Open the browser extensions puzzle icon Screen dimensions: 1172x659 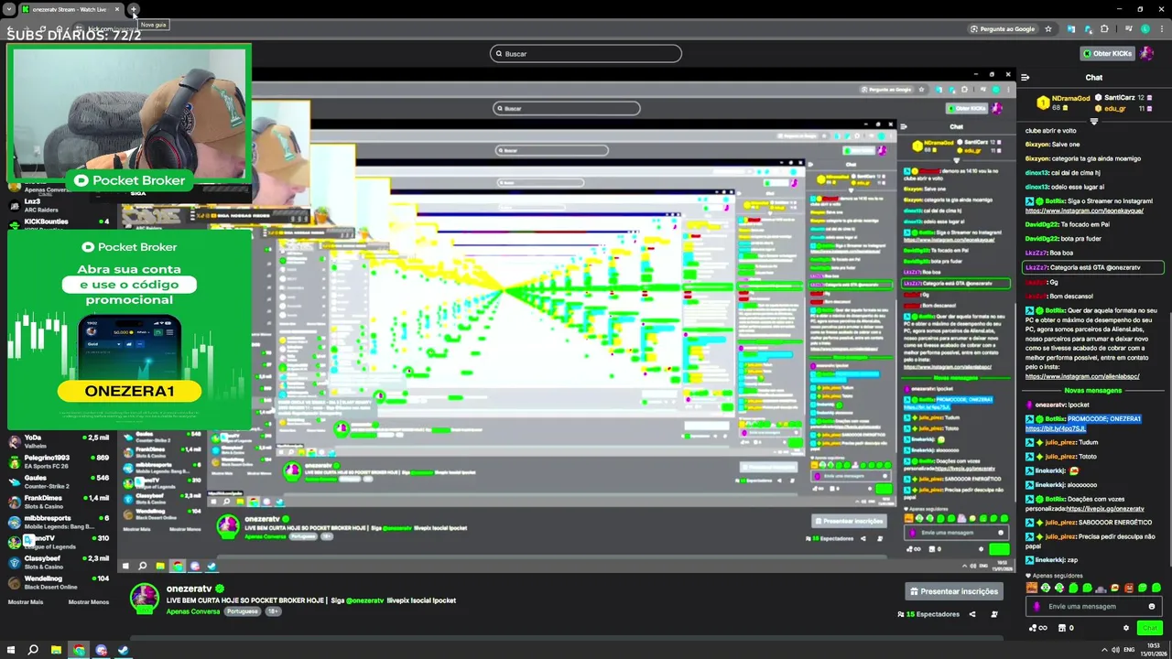click(1104, 29)
